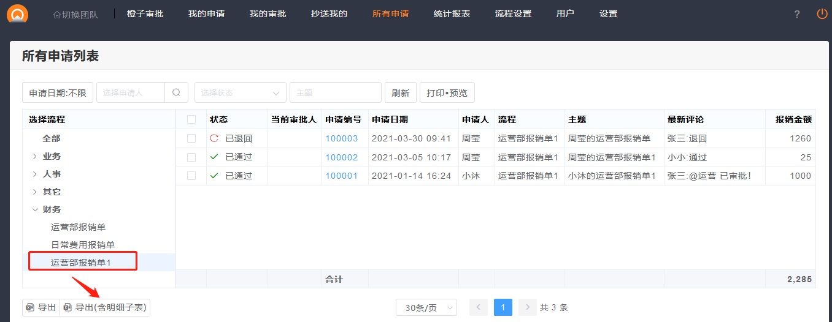Click the power logout icon
The image size is (832, 322).
pyautogui.click(x=822, y=13)
